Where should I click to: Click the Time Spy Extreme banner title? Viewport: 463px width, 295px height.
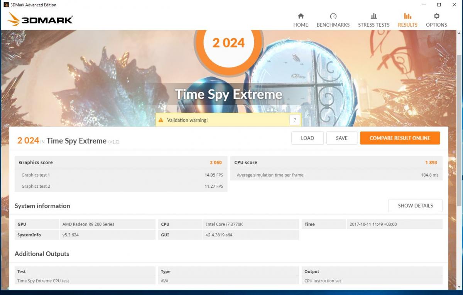point(228,94)
